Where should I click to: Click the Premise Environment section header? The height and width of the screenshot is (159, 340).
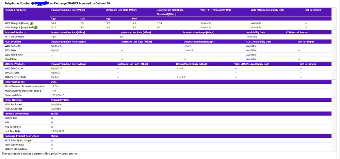point(17,113)
